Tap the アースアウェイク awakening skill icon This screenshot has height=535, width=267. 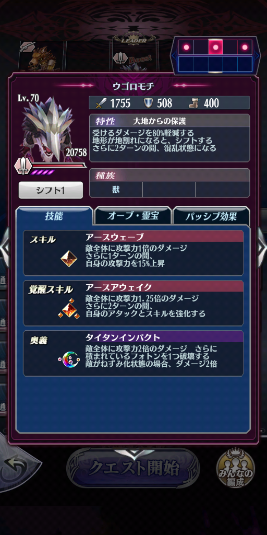click(69, 309)
